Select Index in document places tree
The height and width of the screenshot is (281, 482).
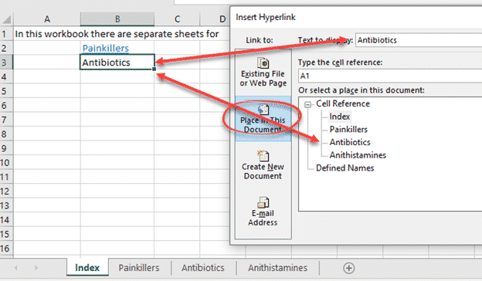(339, 117)
